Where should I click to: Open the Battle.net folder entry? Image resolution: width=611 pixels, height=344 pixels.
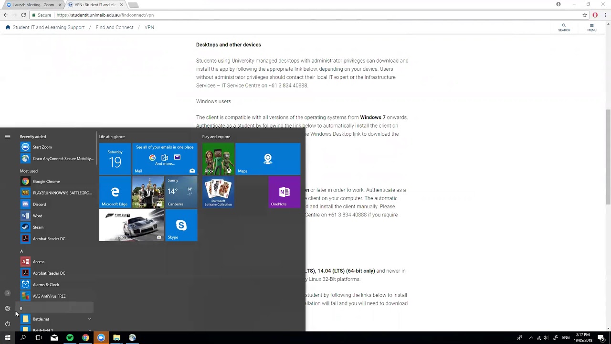pos(56,319)
